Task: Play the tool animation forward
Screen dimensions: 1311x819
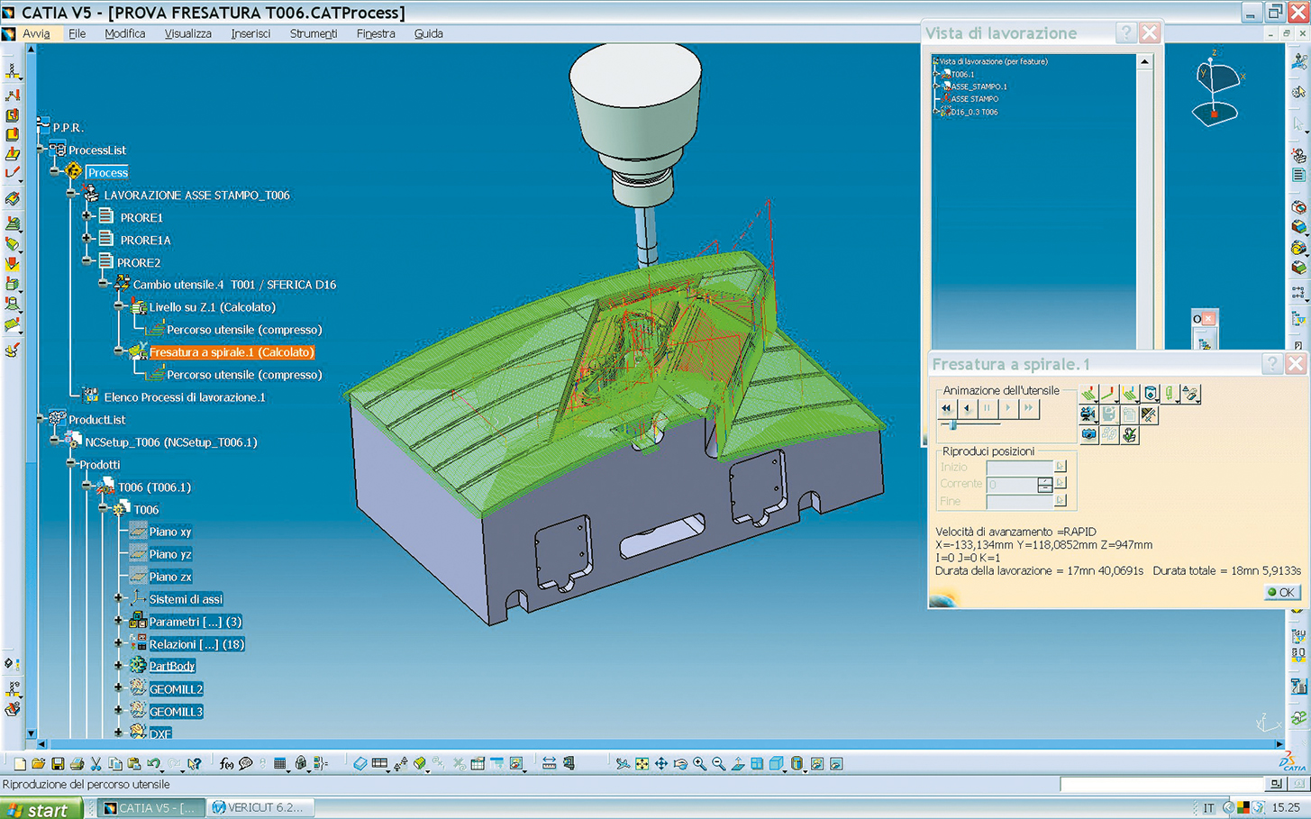Action: 1008,408
